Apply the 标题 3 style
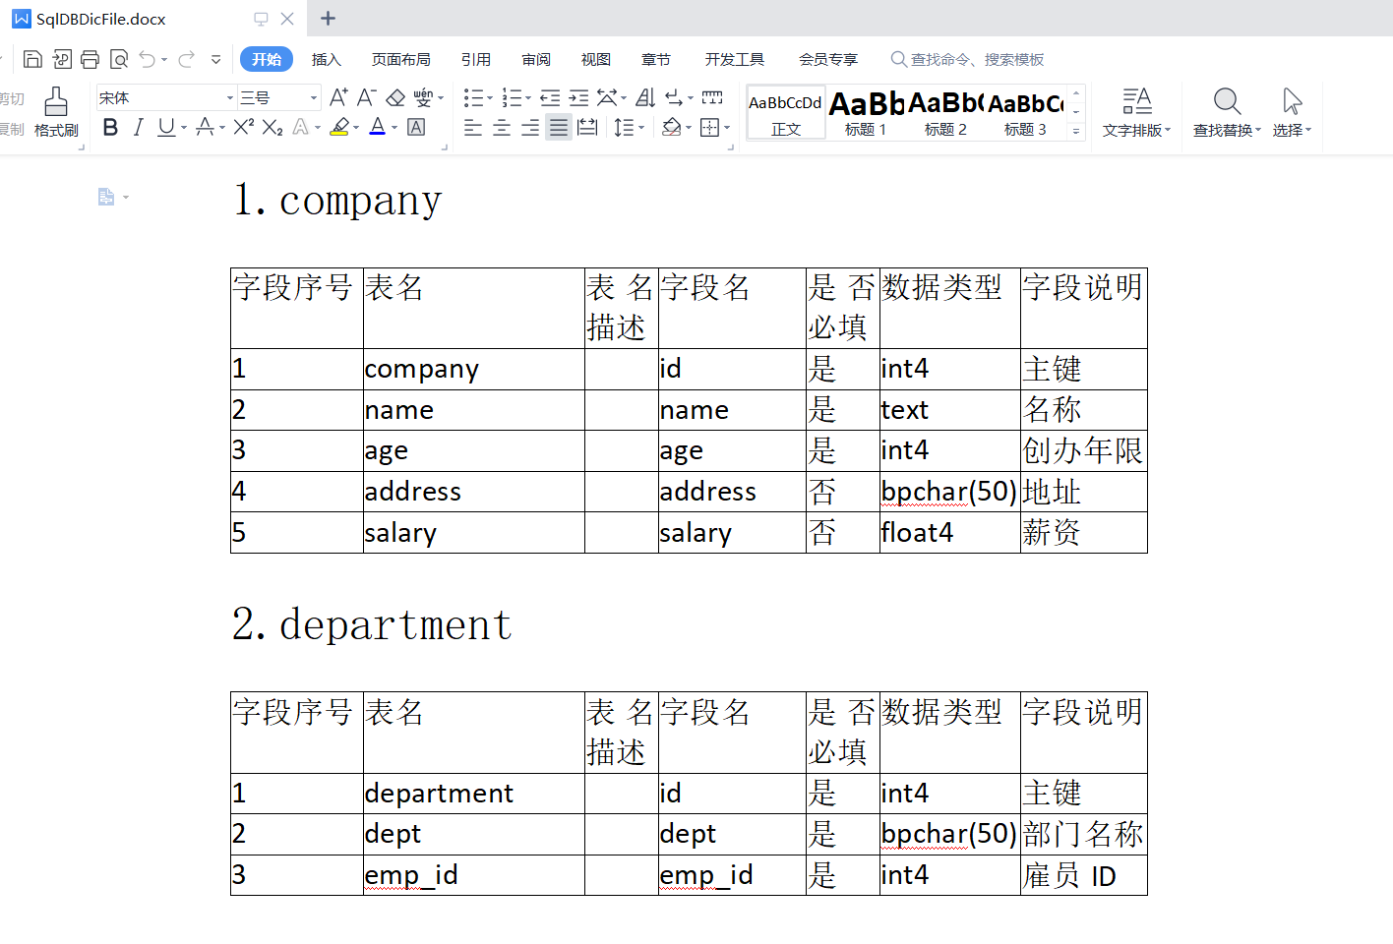This screenshot has height=944, width=1393. 1025,113
